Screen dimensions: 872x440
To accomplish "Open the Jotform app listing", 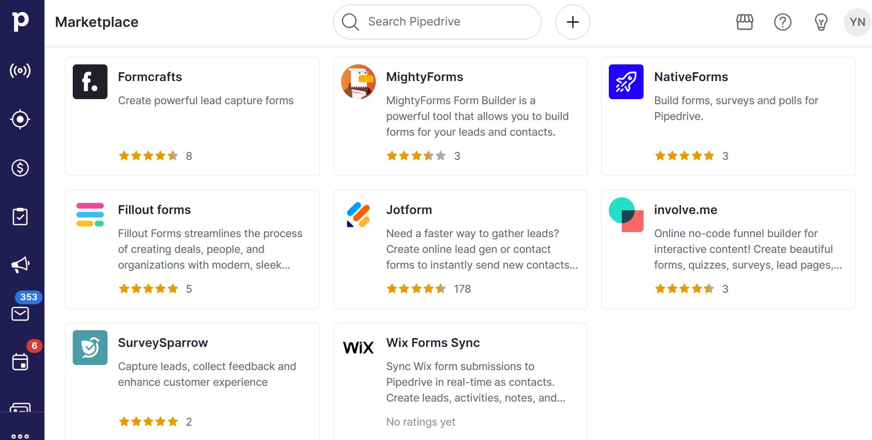I will coord(460,249).
